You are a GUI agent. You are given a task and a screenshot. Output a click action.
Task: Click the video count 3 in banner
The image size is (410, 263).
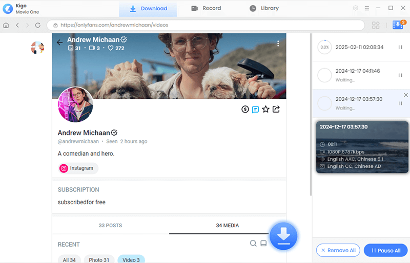(94, 48)
